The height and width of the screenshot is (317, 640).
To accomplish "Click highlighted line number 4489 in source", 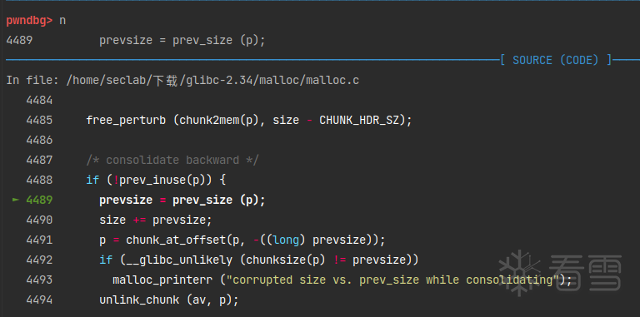I will (x=39, y=200).
